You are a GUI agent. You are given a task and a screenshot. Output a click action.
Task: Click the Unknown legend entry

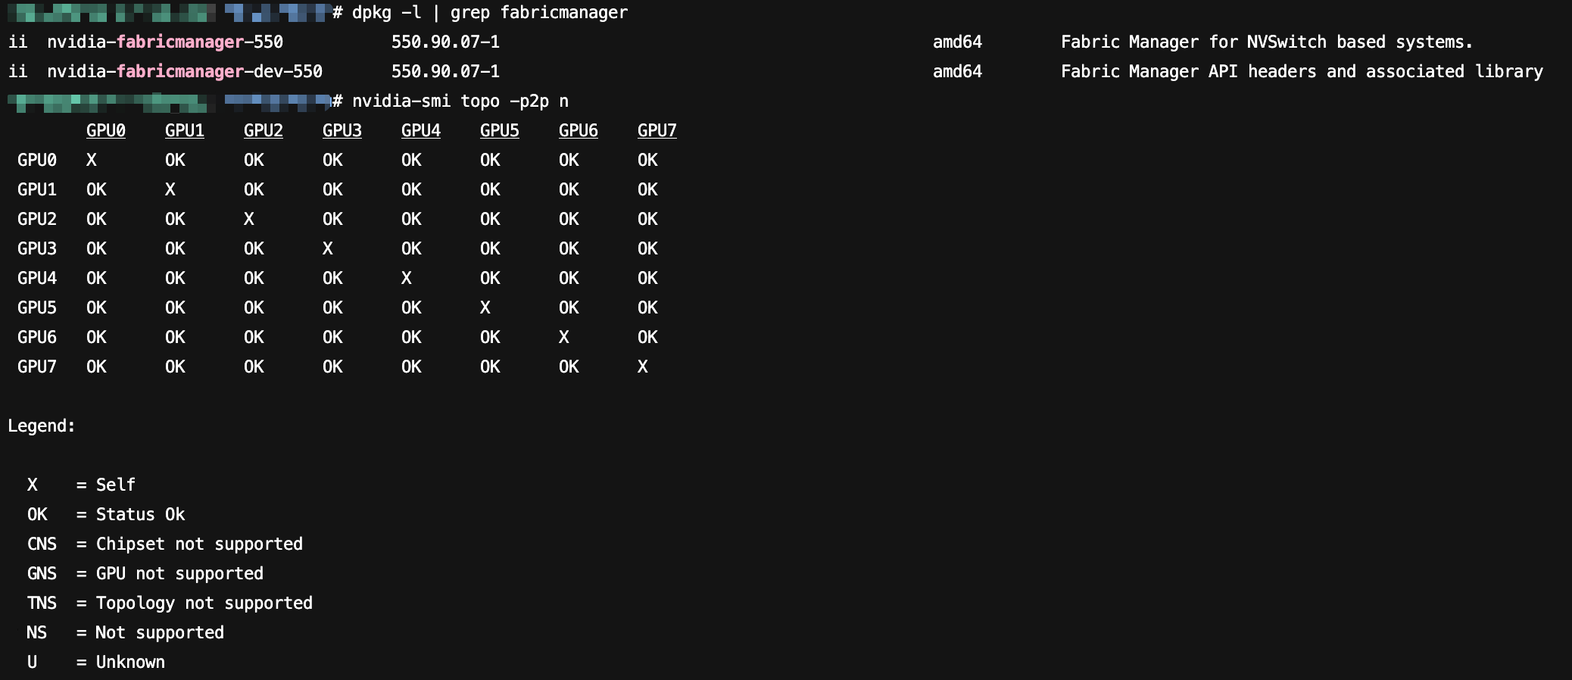click(130, 663)
